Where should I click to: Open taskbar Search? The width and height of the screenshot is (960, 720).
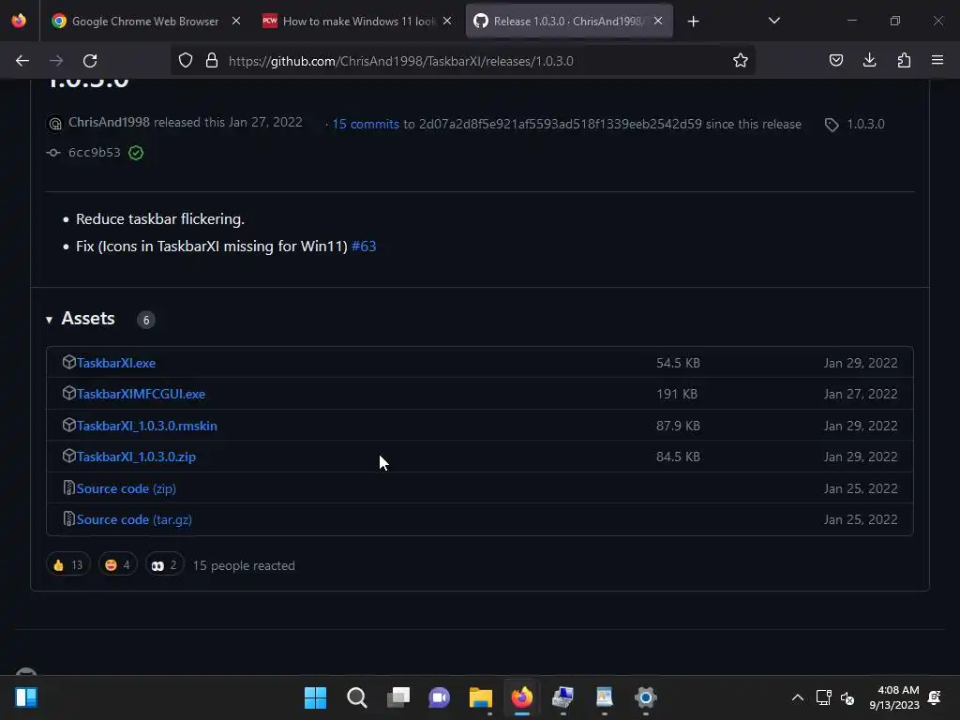coord(356,697)
